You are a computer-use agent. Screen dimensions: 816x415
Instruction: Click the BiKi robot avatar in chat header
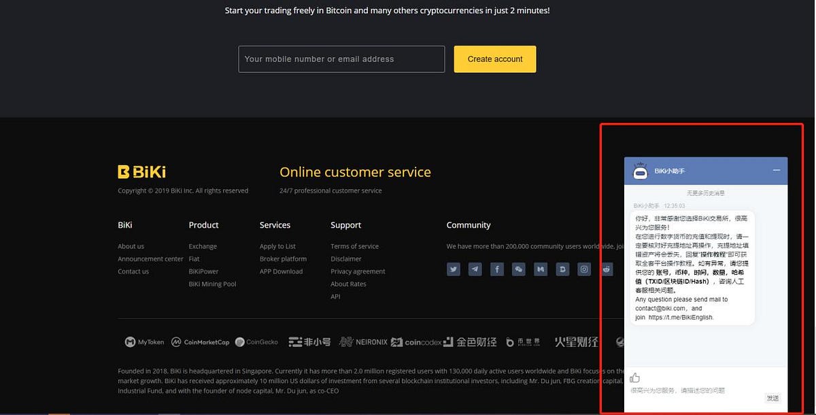pos(641,171)
